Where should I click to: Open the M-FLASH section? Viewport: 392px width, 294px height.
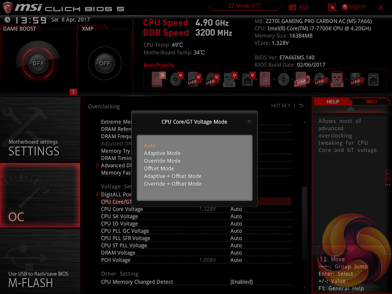[40, 261]
